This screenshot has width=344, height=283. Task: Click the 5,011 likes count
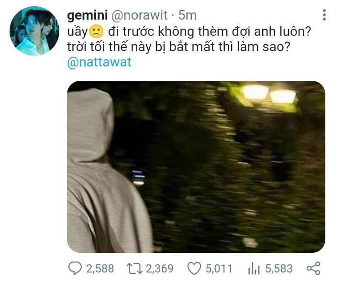[x=219, y=269]
